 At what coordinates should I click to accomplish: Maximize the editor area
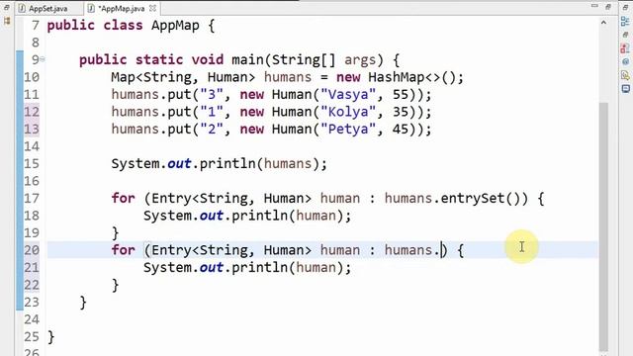tap(608, 7)
